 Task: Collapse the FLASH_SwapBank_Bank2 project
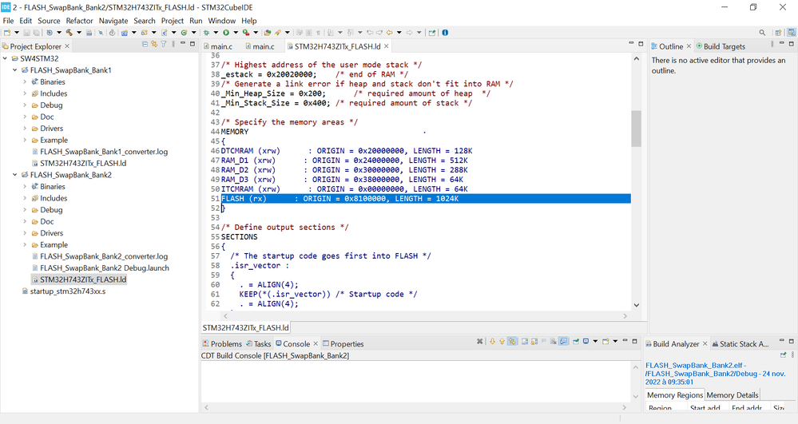click(14, 175)
